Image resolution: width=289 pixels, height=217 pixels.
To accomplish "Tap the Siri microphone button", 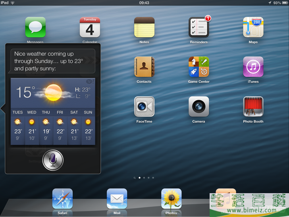I will [x=53, y=160].
